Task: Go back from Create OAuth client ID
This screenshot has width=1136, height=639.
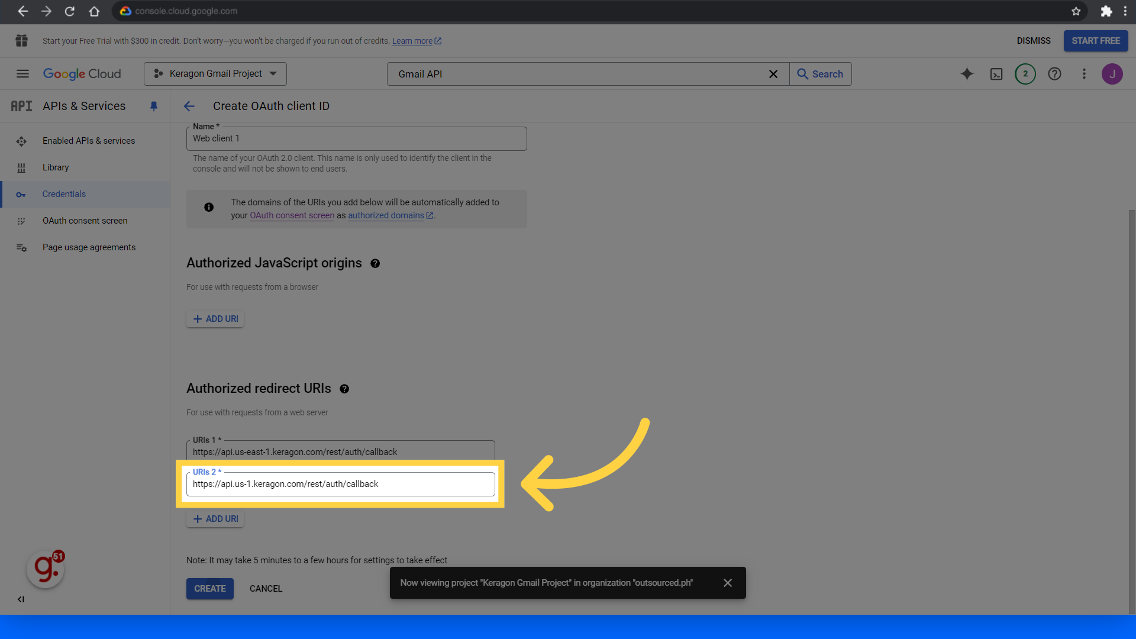Action: [x=189, y=106]
